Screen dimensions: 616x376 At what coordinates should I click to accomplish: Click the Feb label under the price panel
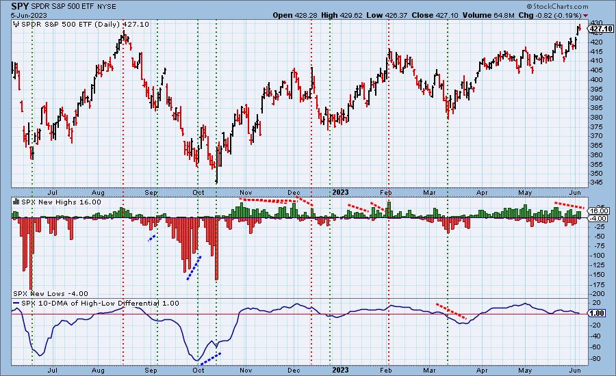386,192
